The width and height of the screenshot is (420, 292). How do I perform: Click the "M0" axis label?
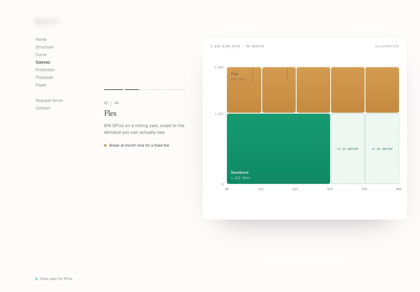pos(227,189)
